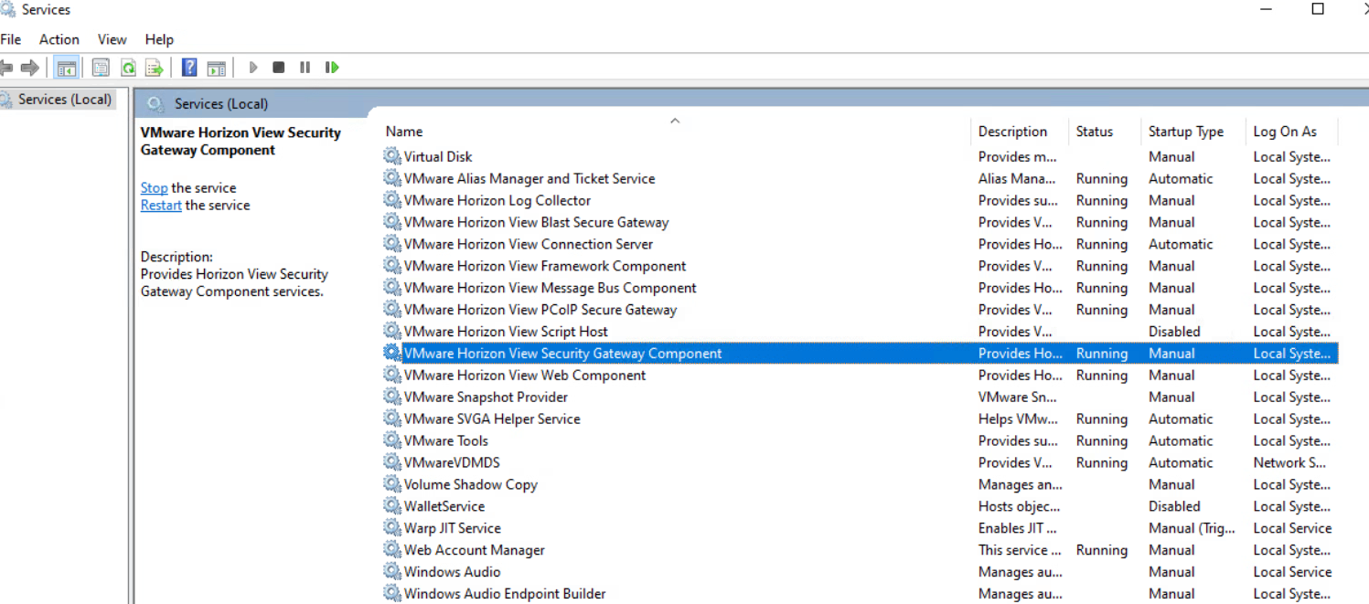Screen dimensions: 1369x604
Task: Click 'Network S...' log on cell of VMwareVDMDS
Action: (1289, 463)
